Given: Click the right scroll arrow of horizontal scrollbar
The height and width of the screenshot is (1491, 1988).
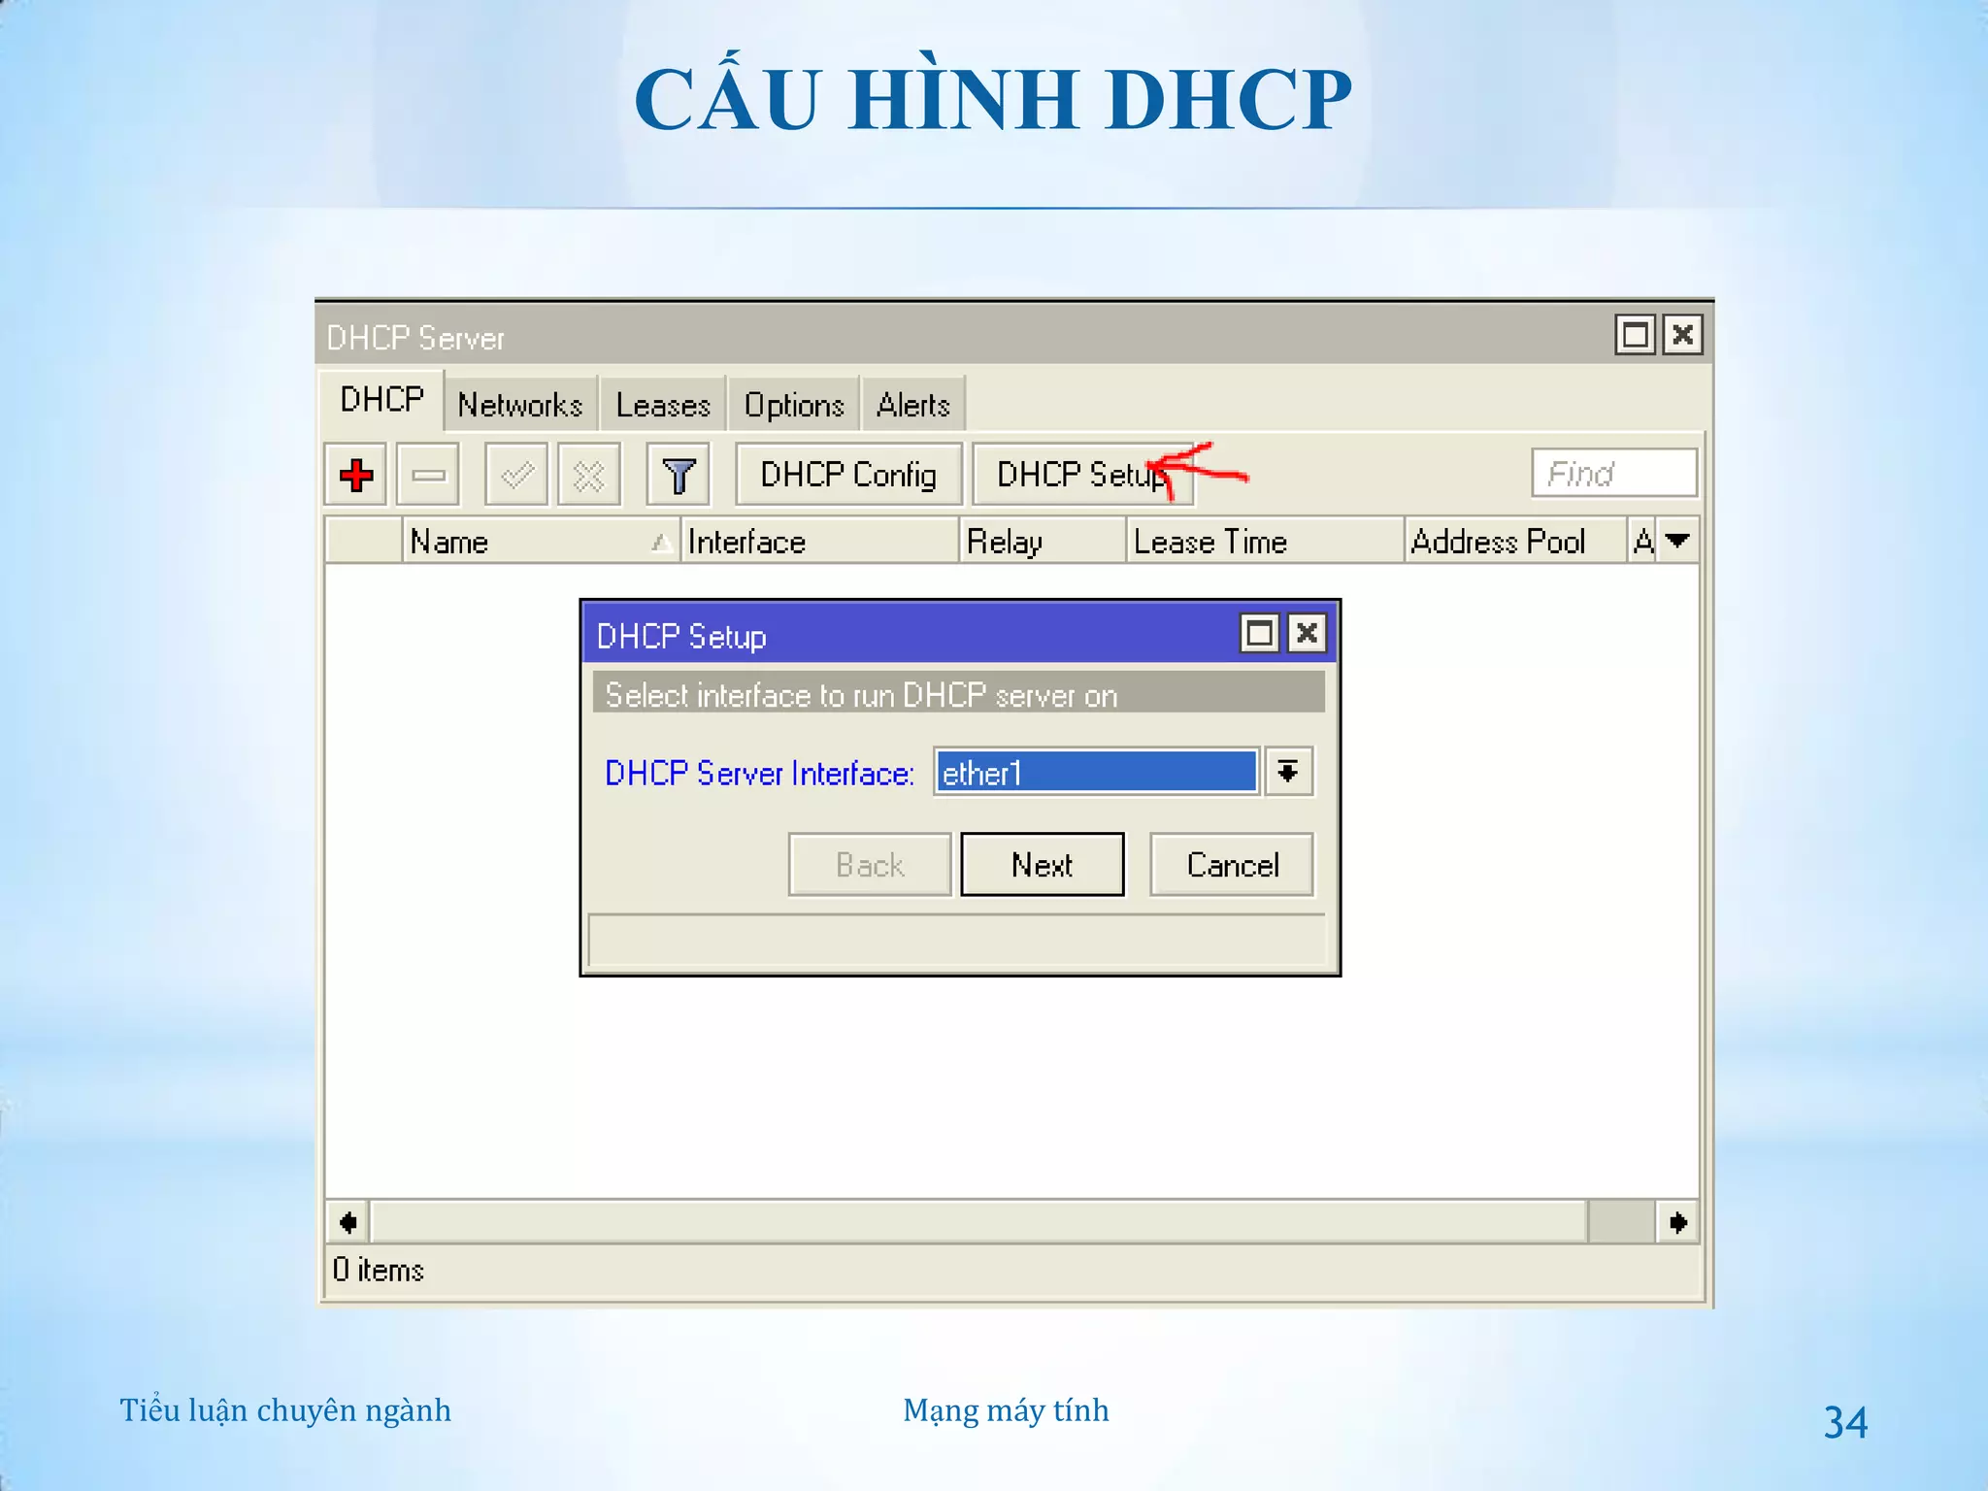Looking at the screenshot, I should point(1677,1222).
